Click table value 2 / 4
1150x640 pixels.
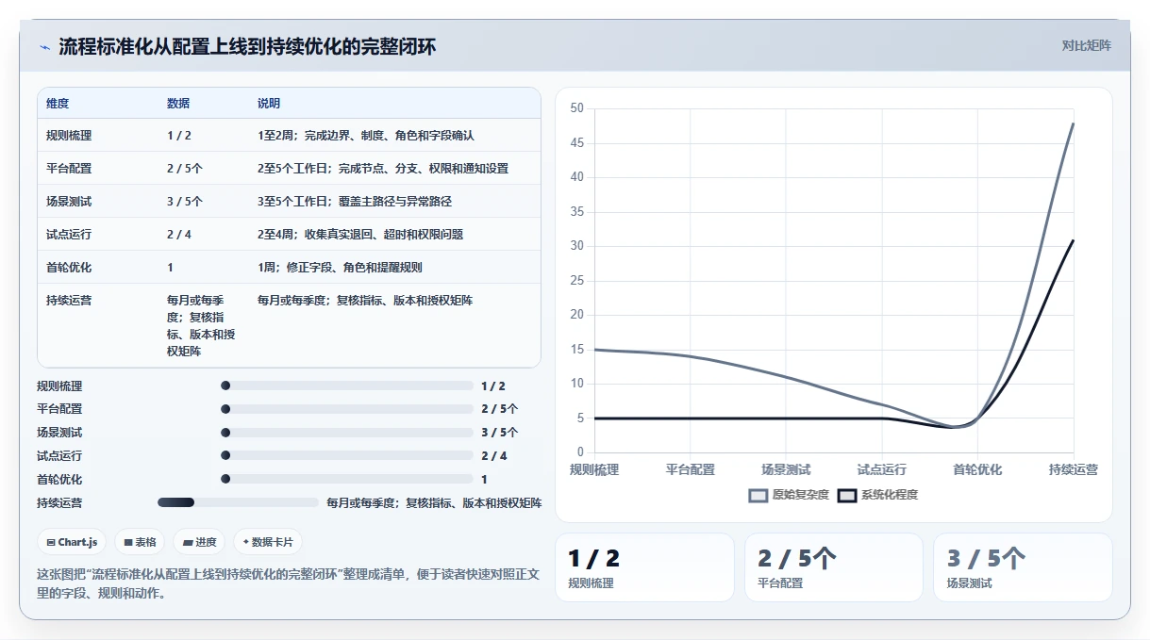[179, 235]
